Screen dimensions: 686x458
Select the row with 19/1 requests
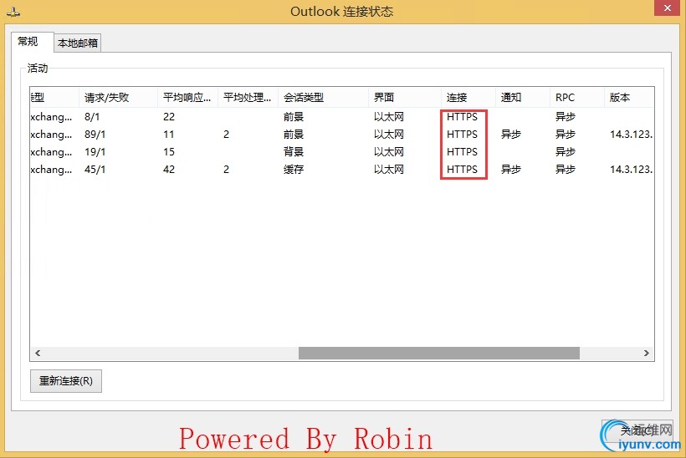pyautogui.click(x=342, y=151)
